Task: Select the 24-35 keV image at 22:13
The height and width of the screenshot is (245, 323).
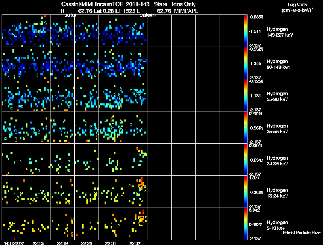Action: (x=38, y=160)
